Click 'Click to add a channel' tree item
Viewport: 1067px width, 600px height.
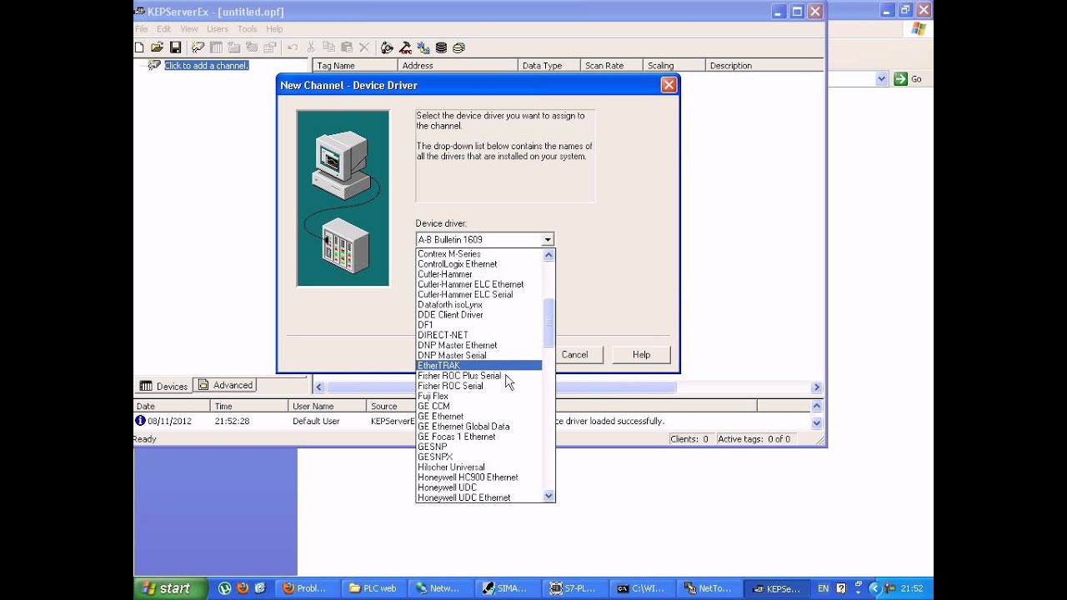click(206, 65)
